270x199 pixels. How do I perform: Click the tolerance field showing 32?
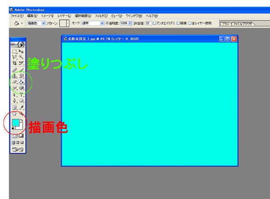(148, 23)
